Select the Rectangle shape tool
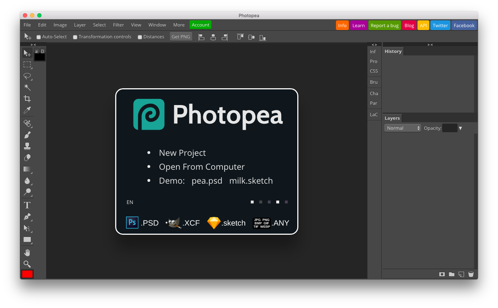The width and height of the screenshot is (498, 308). click(x=27, y=239)
